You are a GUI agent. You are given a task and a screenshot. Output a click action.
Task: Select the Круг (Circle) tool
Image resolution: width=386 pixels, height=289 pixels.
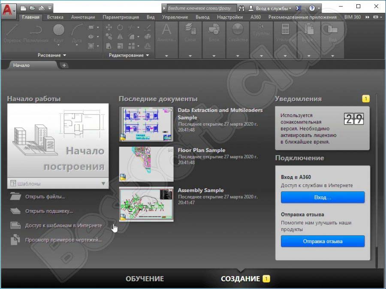59,33
